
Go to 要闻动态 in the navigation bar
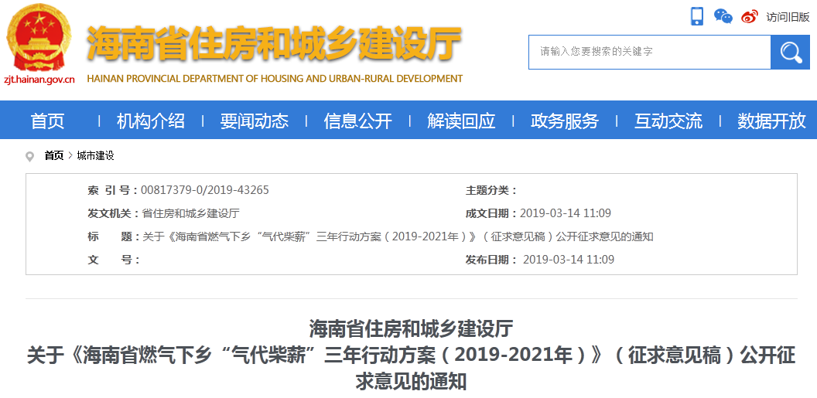tap(254, 121)
